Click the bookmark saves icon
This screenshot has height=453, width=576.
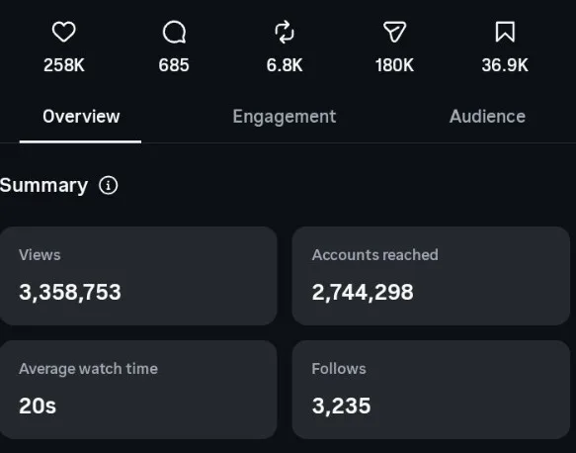505,32
